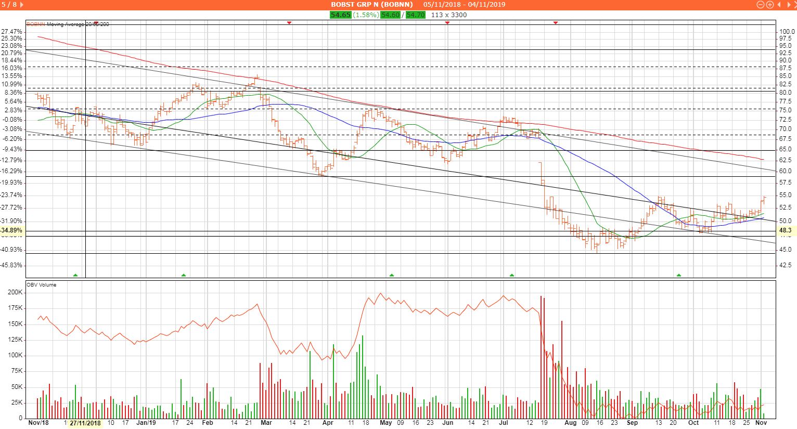
Task: Click the highlighted 48.3 price axis label
Action: click(x=785, y=230)
